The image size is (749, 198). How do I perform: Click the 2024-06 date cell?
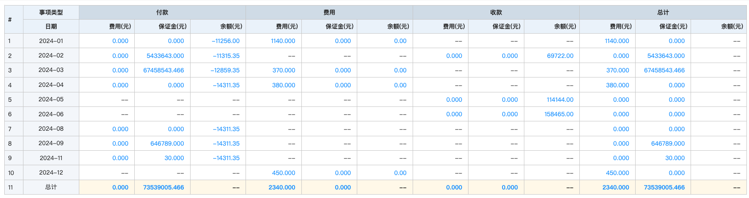pyautogui.click(x=51, y=114)
